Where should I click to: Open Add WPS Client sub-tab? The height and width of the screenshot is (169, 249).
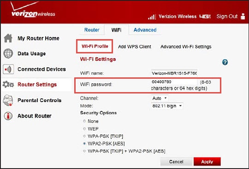click(135, 47)
